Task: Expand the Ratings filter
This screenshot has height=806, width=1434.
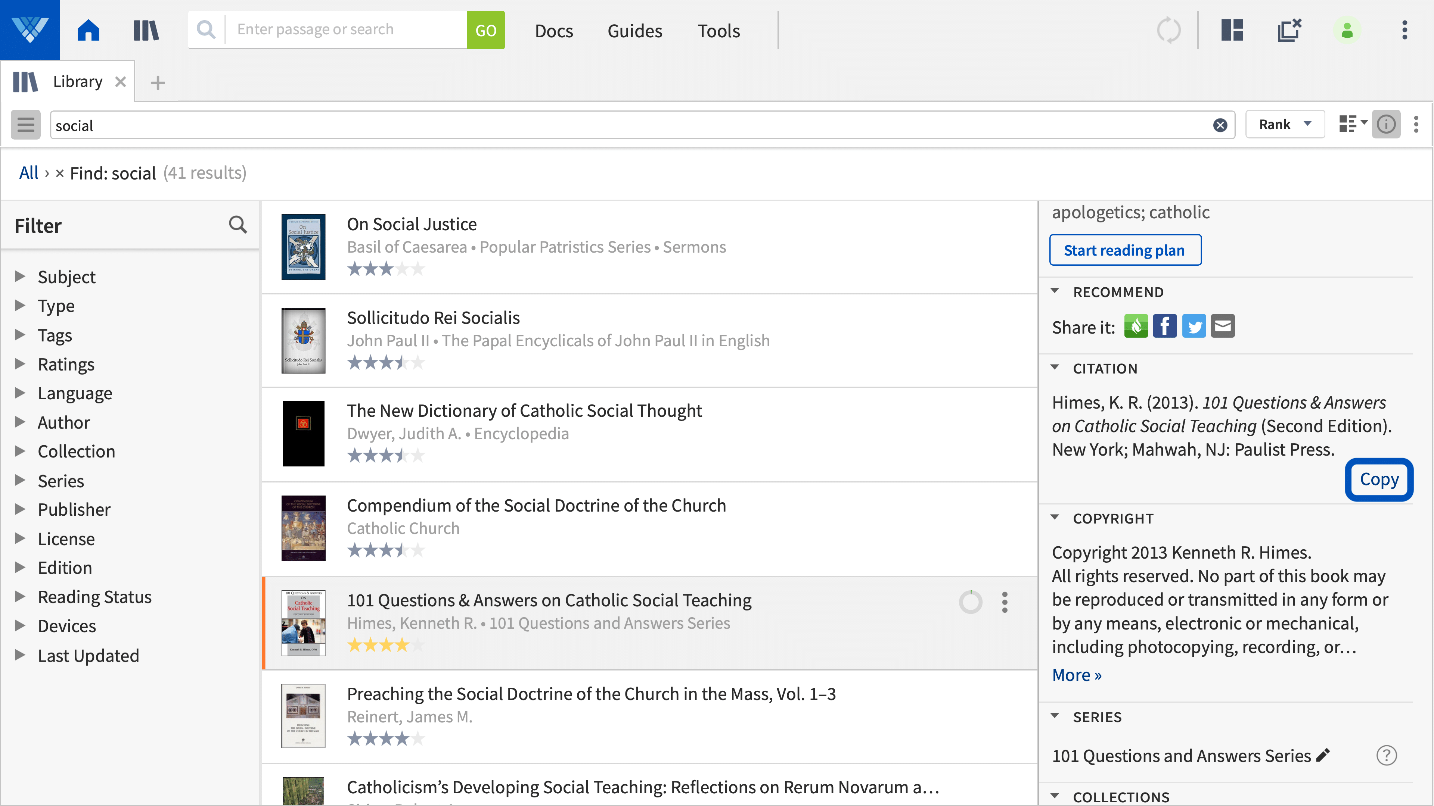Action: [20, 363]
